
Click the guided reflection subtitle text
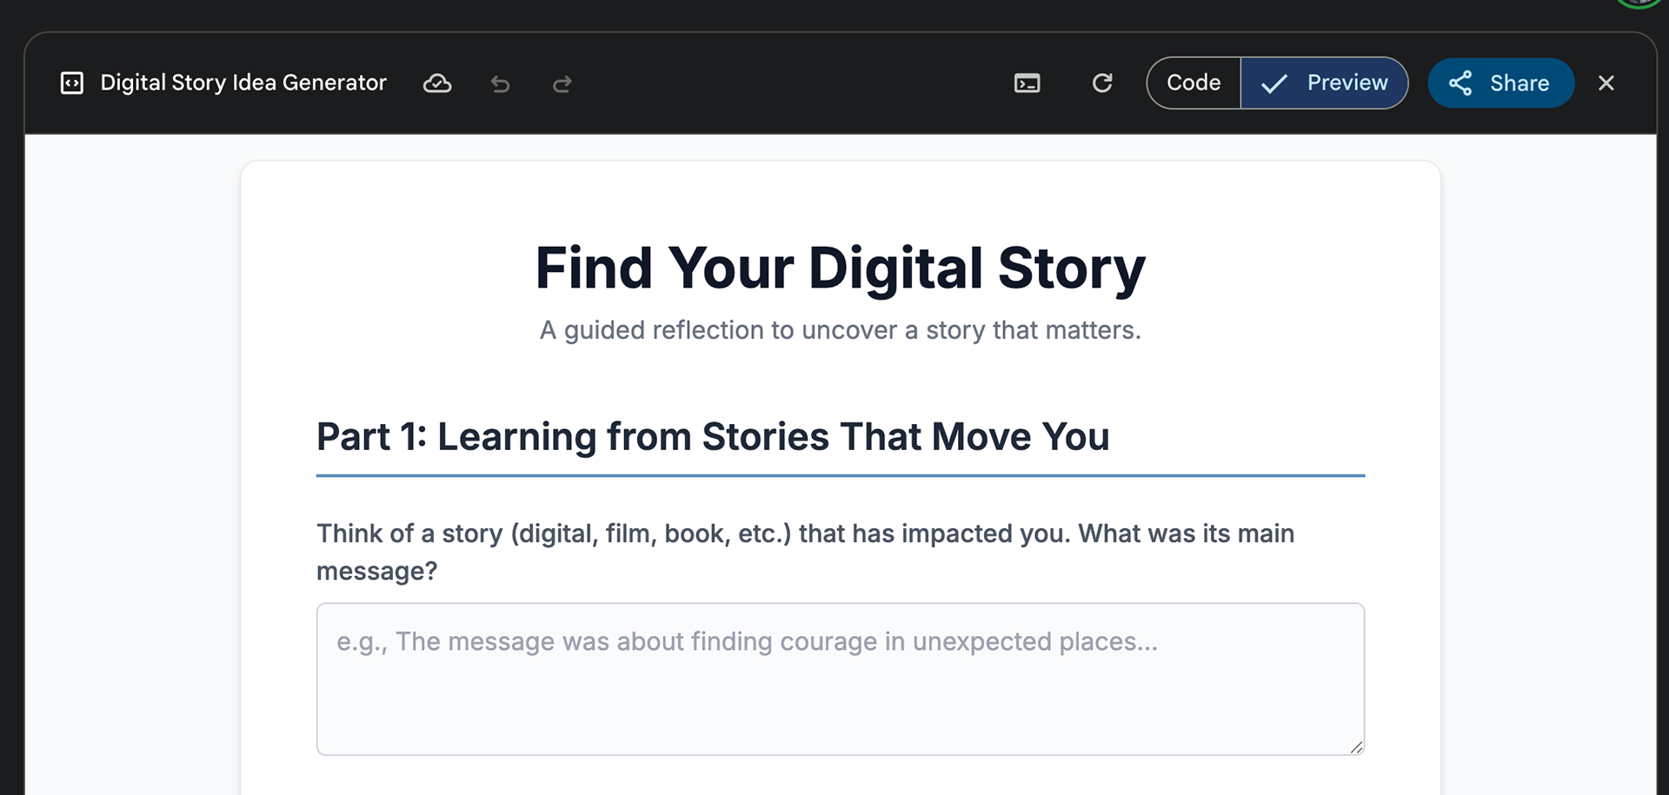tap(840, 330)
